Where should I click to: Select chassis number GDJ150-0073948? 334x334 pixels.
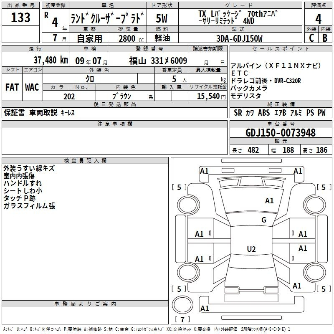(x=281, y=133)
